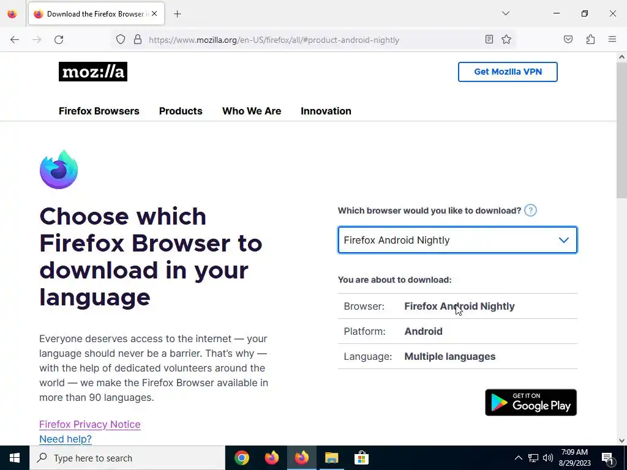Click active Firefox Nightly taskbar icon
This screenshot has width=627, height=470.
(x=302, y=458)
